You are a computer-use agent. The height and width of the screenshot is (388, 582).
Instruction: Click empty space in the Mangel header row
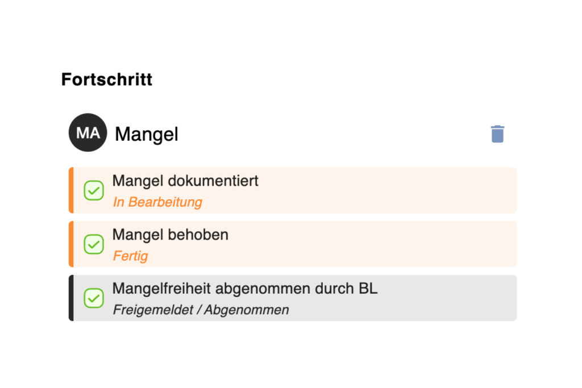pyautogui.click(x=330, y=134)
